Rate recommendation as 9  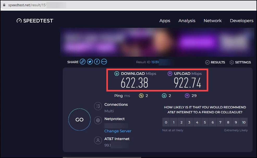point(236,122)
